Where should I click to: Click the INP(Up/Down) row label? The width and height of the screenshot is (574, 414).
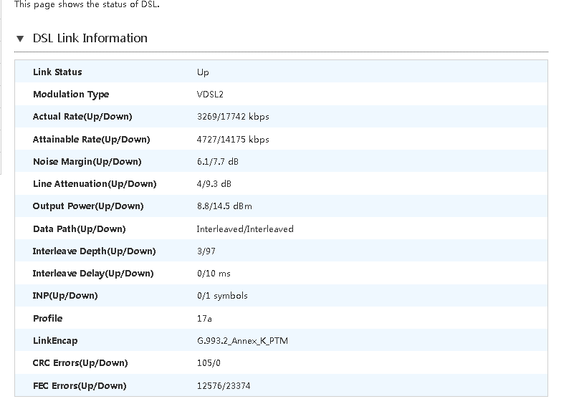tap(65, 296)
